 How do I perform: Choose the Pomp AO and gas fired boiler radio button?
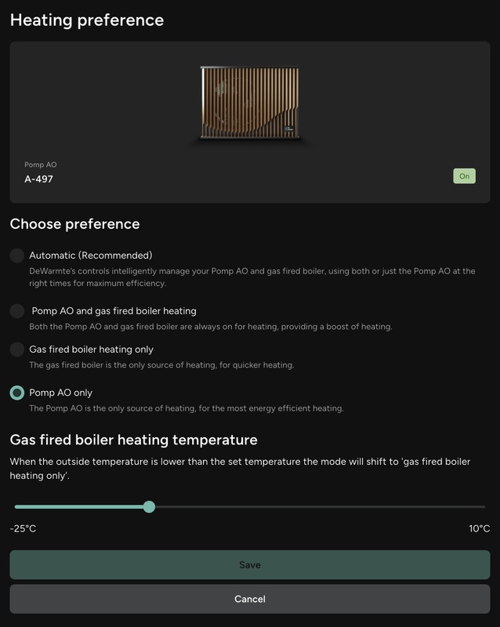16,311
